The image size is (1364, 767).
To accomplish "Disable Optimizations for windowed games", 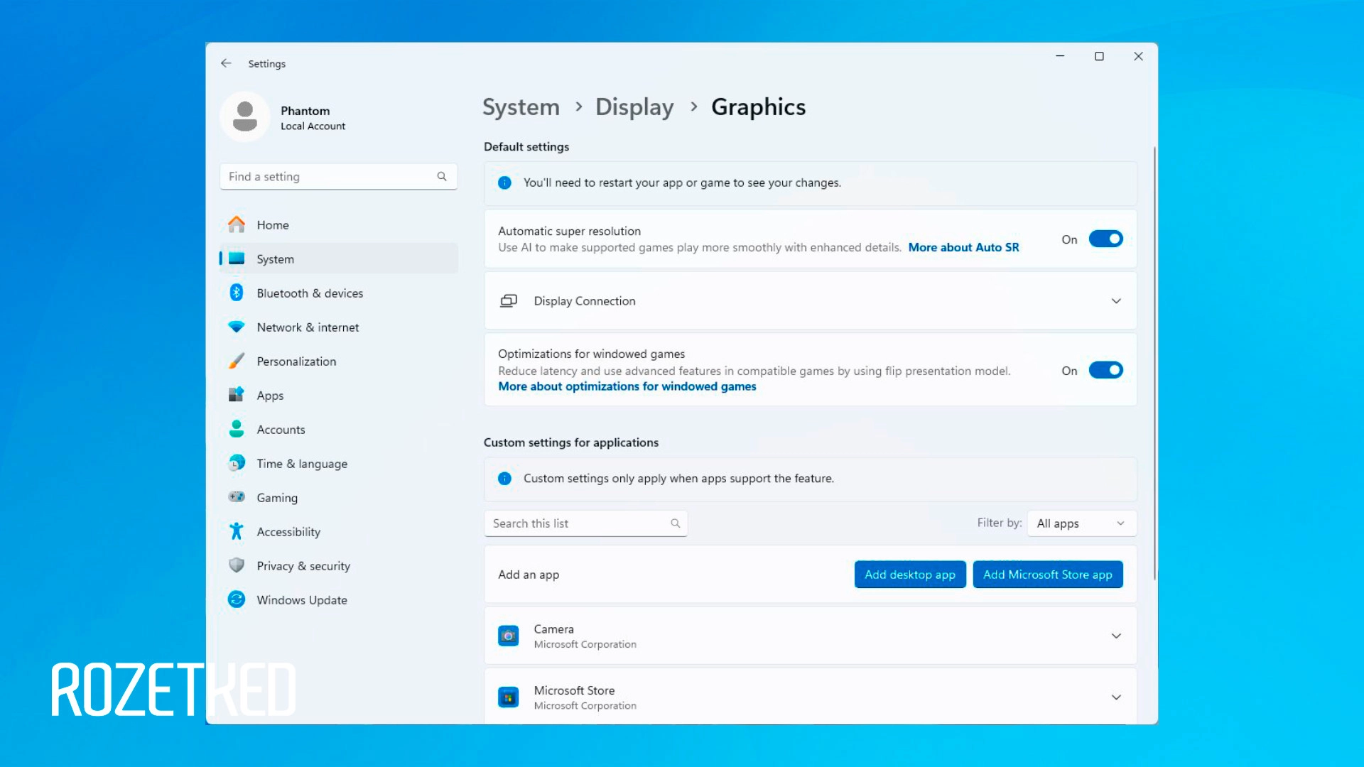I will pos(1105,370).
